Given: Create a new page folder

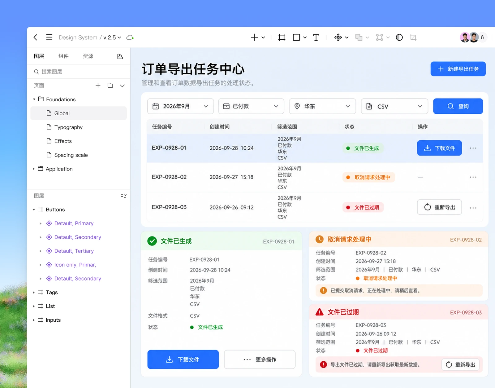Looking at the screenshot, I should click(x=110, y=85).
